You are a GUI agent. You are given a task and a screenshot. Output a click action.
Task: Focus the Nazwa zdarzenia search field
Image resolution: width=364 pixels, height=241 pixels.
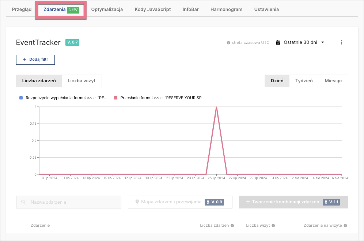click(73, 202)
